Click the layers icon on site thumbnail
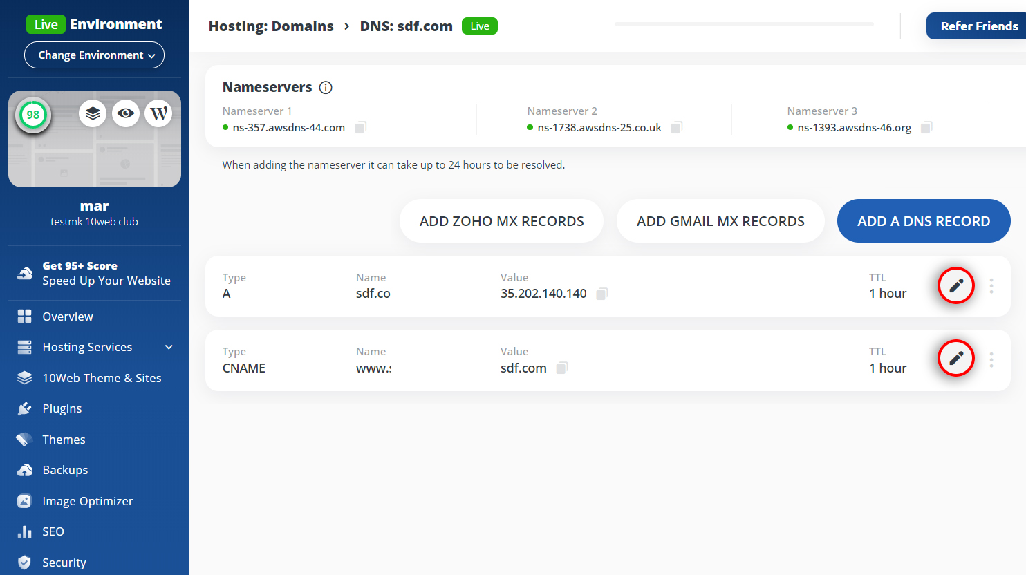The width and height of the screenshot is (1026, 575). pos(93,113)
